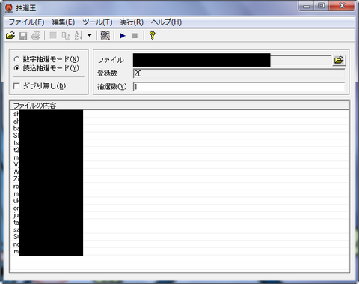Open the ファイル(F) menu
Viewport: 359px width, 284px height.
coord(26,22)
